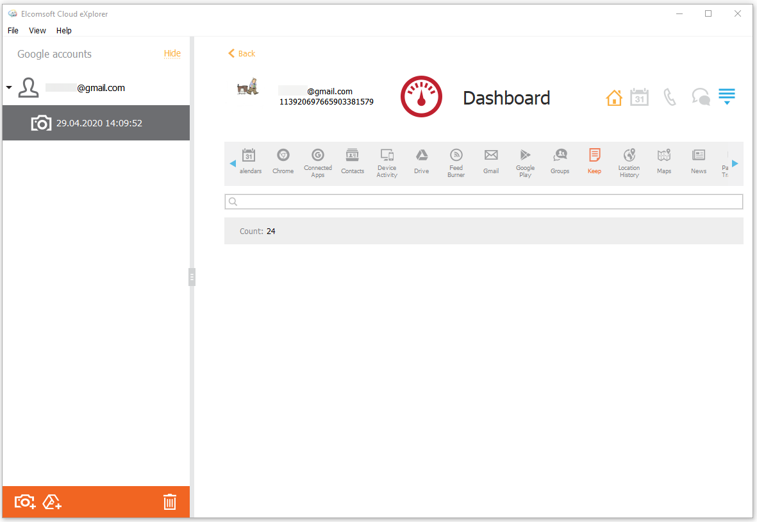Collapse the gmail.com account tree node
This screenshot has height=522, width=757.
[9, 88]
